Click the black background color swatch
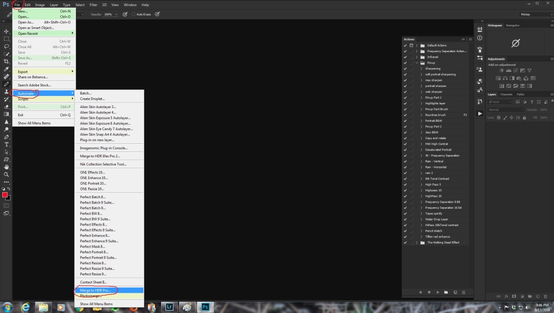The height and width of the screenshot is (313, 554). pyautogui.click(x=8, y=198)
